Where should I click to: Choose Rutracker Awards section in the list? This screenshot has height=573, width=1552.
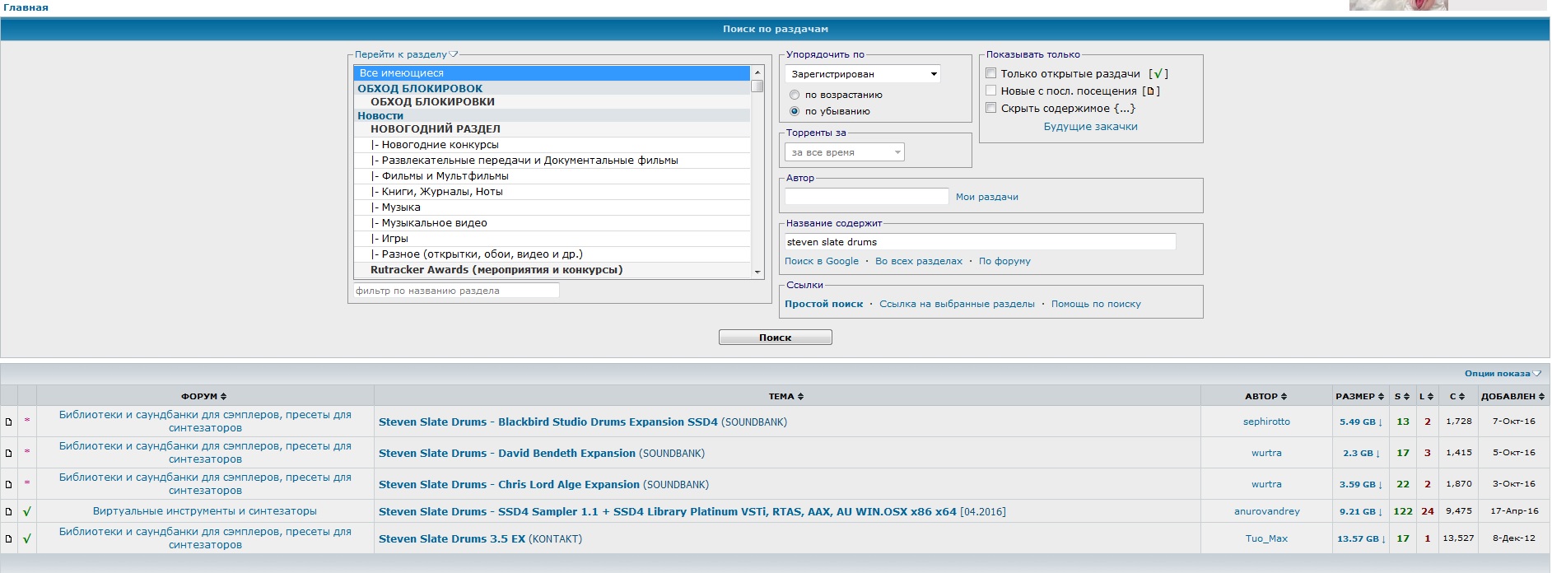[552, 270]
